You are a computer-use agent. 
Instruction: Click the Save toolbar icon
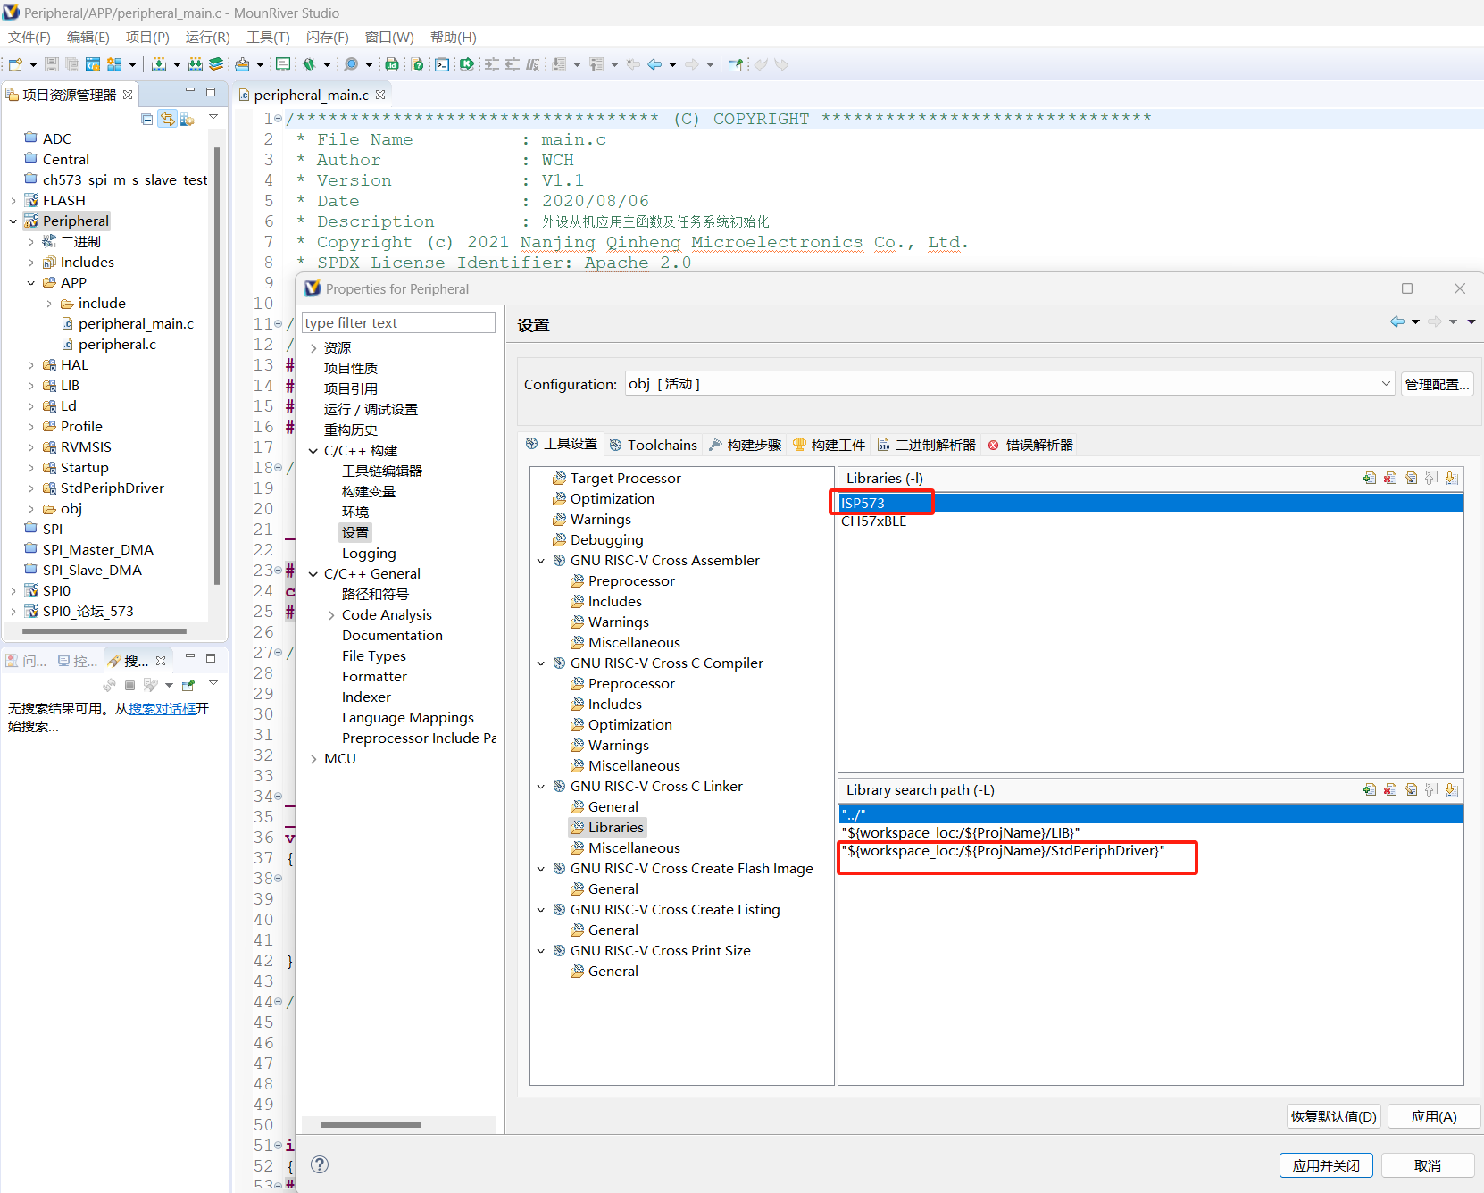(52, 64)
